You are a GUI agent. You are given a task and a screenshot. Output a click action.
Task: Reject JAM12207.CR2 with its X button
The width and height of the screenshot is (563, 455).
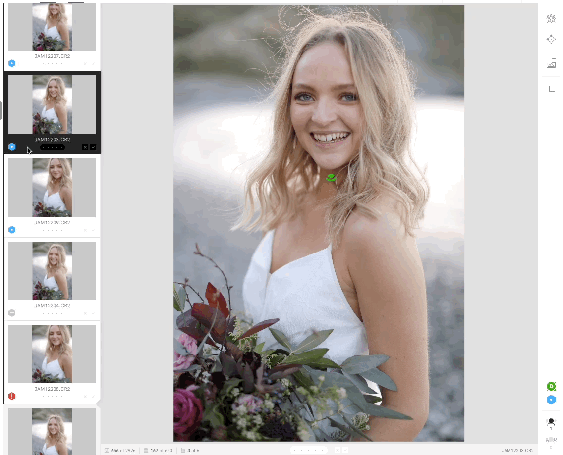[x=85, y=64]
